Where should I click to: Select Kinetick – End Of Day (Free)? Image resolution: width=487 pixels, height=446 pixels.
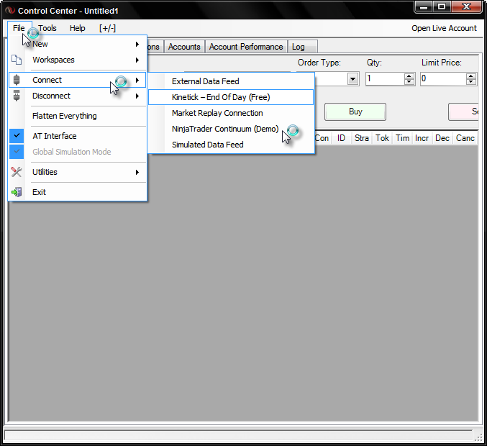(231, 97)
